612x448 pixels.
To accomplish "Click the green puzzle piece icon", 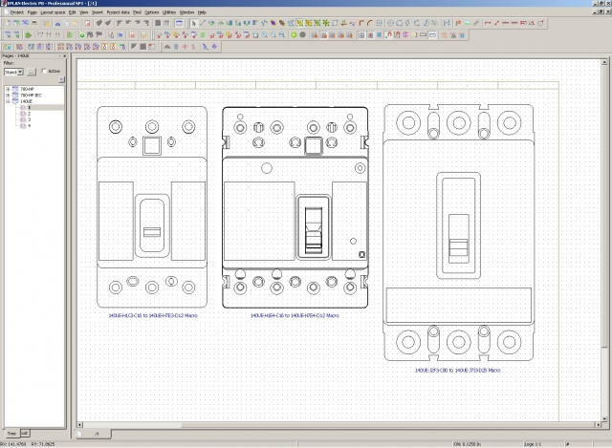I will (28, 35).
